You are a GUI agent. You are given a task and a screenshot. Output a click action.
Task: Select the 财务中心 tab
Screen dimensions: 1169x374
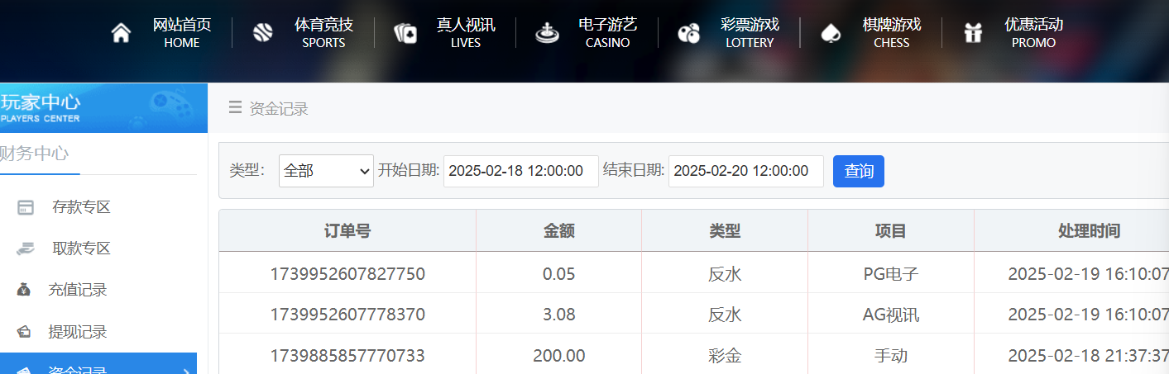(35, 154)
